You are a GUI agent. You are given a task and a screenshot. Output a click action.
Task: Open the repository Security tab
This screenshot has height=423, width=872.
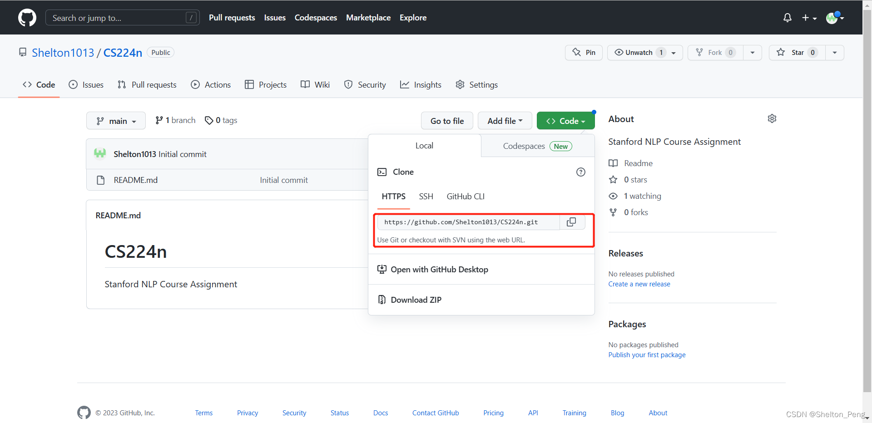click(x=365, y=85)
